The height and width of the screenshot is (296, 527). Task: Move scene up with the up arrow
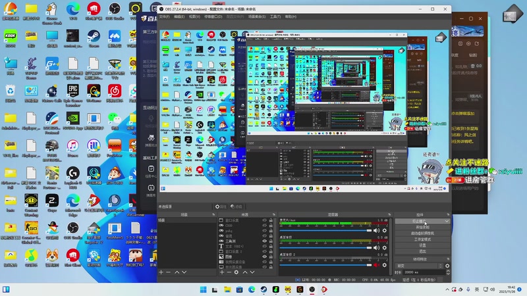pos(177,272)
